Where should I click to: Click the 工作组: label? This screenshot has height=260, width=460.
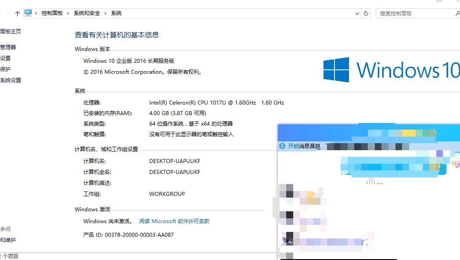92,194
